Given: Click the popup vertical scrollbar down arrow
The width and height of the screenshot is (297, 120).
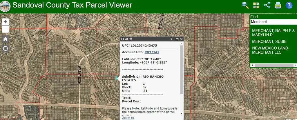Looking at the screenshot, I should click(x=182, y=113).
